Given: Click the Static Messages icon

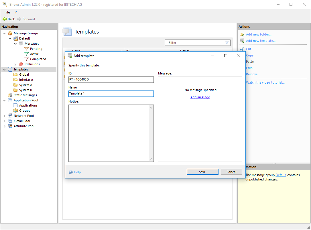Looking at the screenshot, I should coord(10,95).
